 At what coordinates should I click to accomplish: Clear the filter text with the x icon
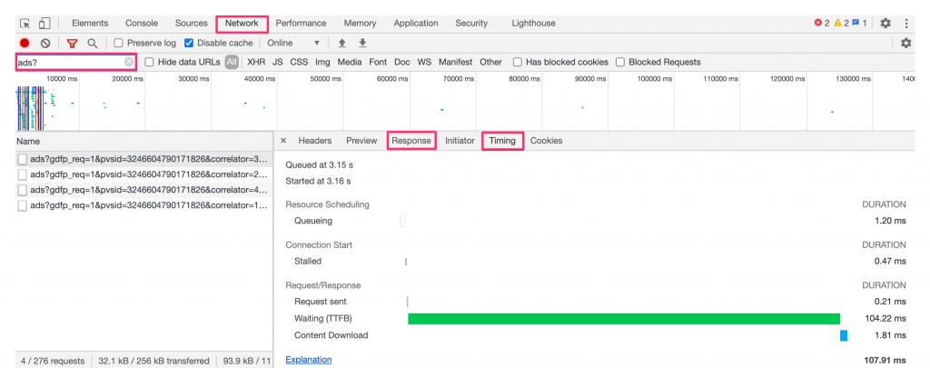(129, 62)
